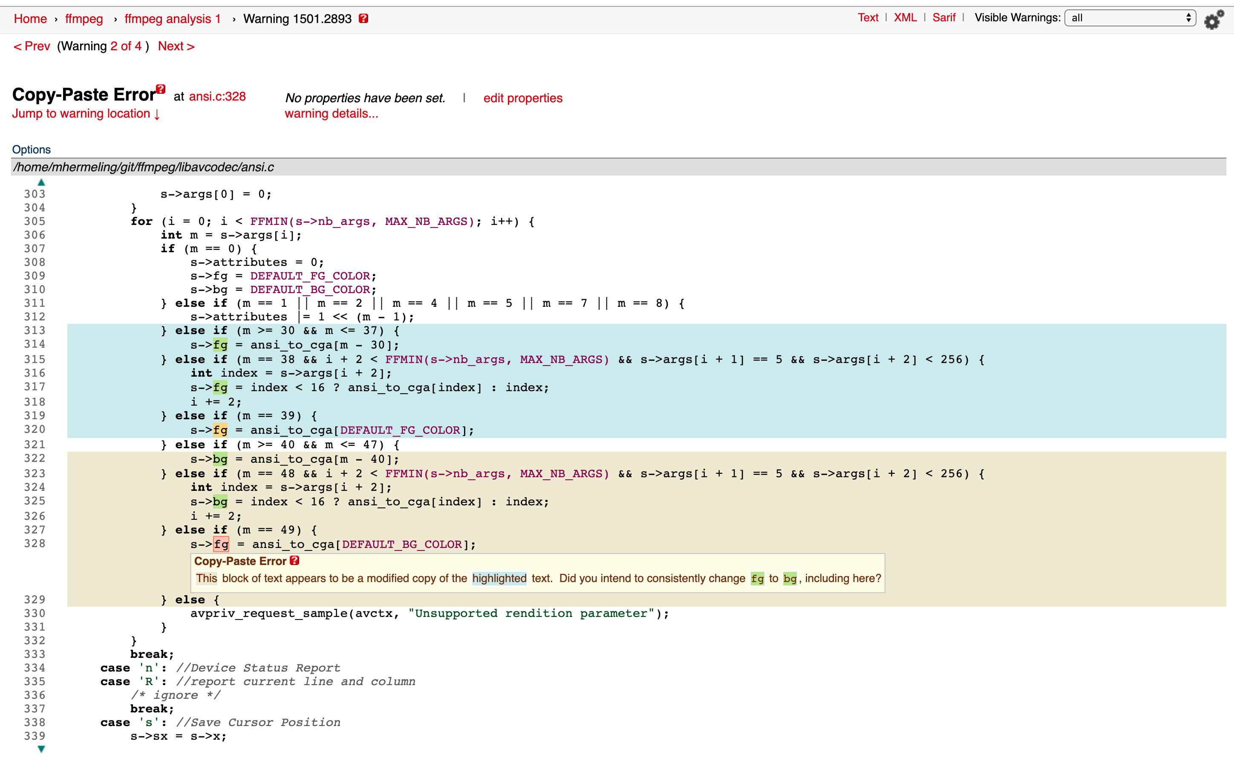Jump to warning location
This screenshot has height=761, width=1234.
[86, 114]
